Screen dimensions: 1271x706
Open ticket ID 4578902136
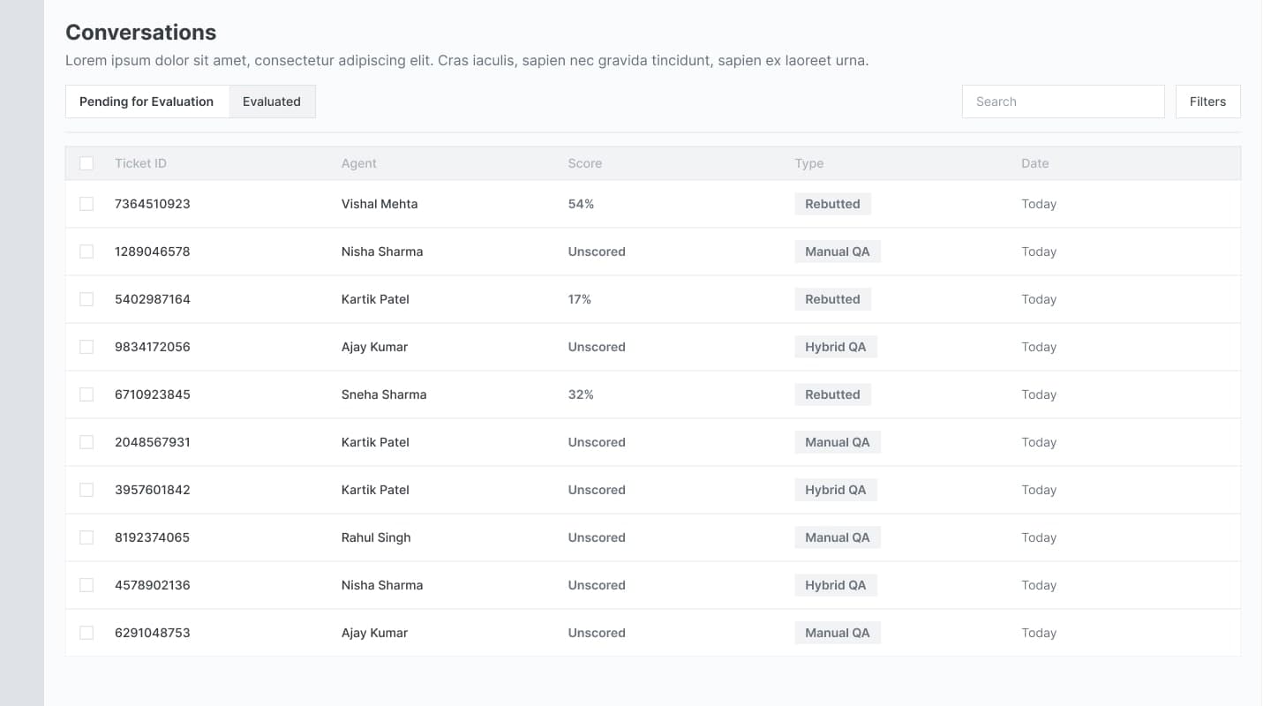point(153,585)
